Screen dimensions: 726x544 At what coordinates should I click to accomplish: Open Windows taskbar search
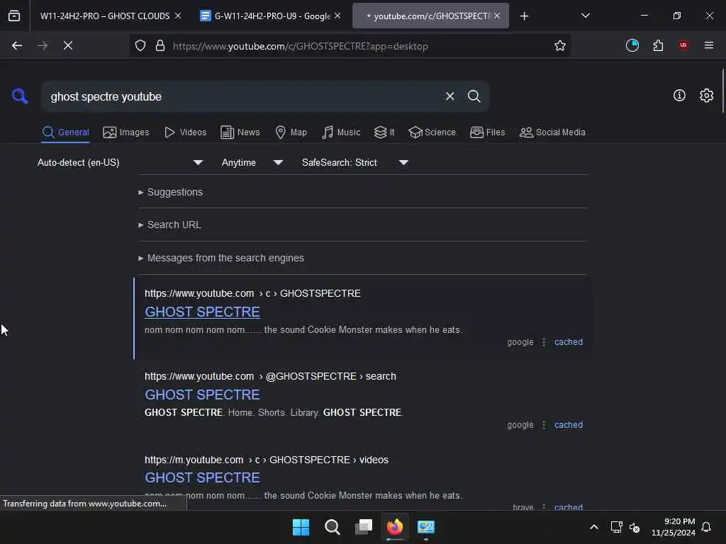tap(332, 527)
